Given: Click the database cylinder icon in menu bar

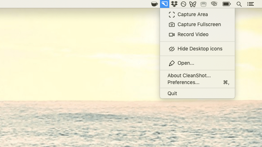Looking at the screenshot, I should (203, 4).
